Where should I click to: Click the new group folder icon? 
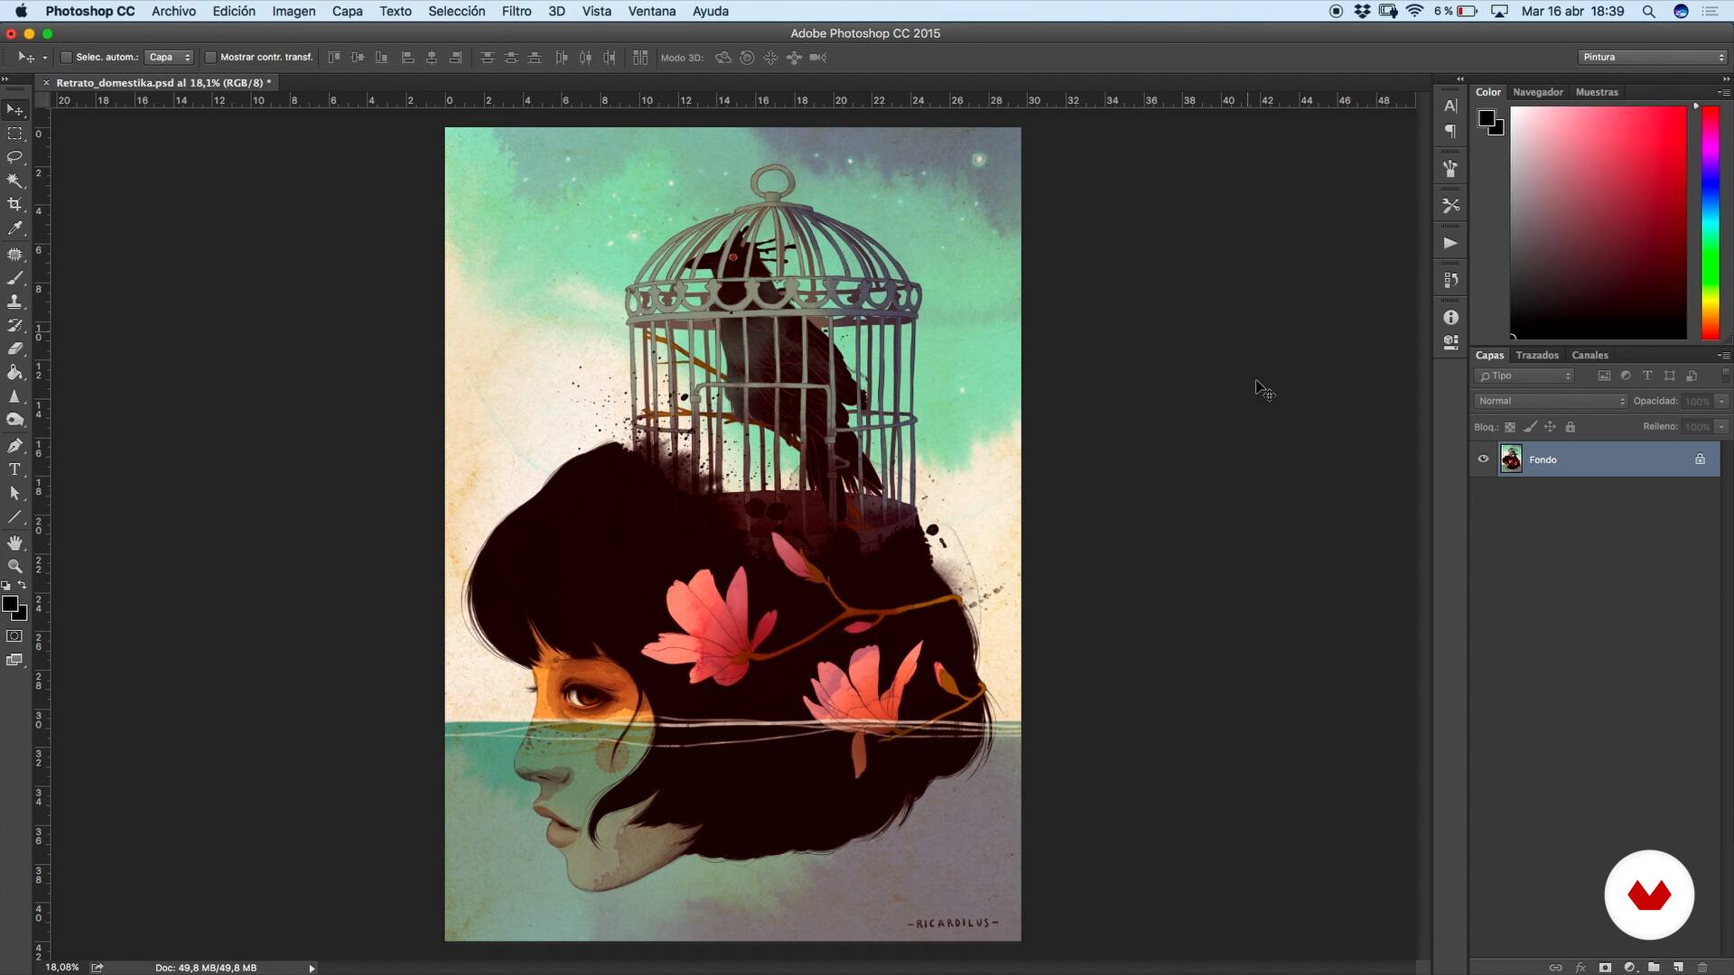[x=1654, y=967]
